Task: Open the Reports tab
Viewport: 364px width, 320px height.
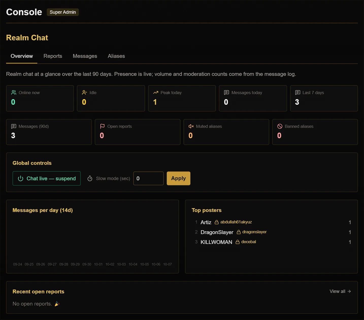Action: pyautogui.click(x=53, y=56)
